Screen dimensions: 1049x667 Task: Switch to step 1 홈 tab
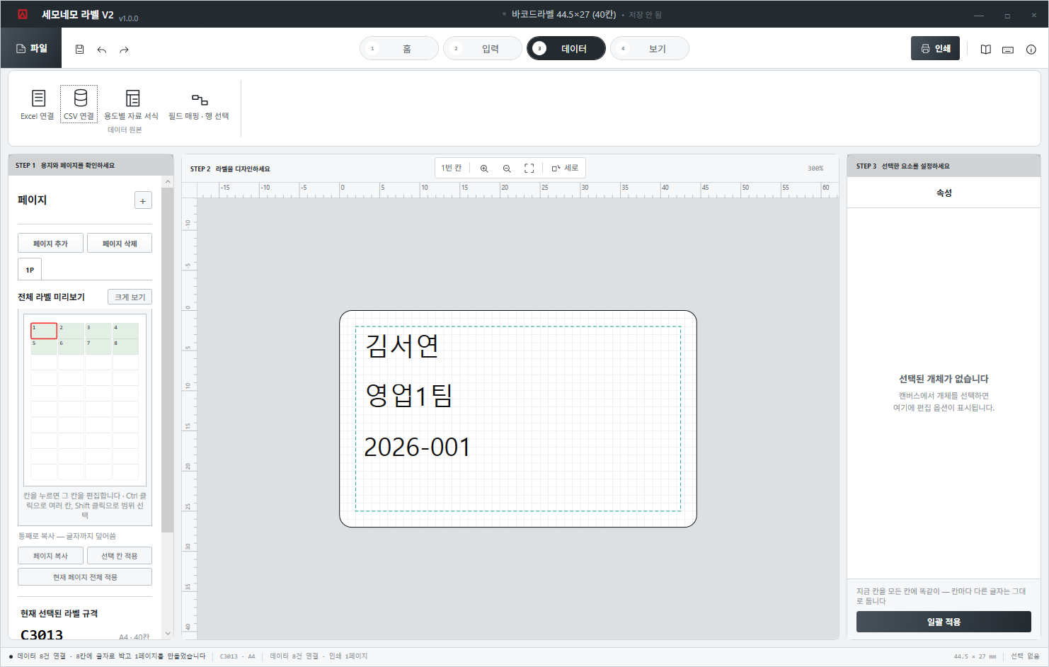pyautogui.click(x=399, y=48)
